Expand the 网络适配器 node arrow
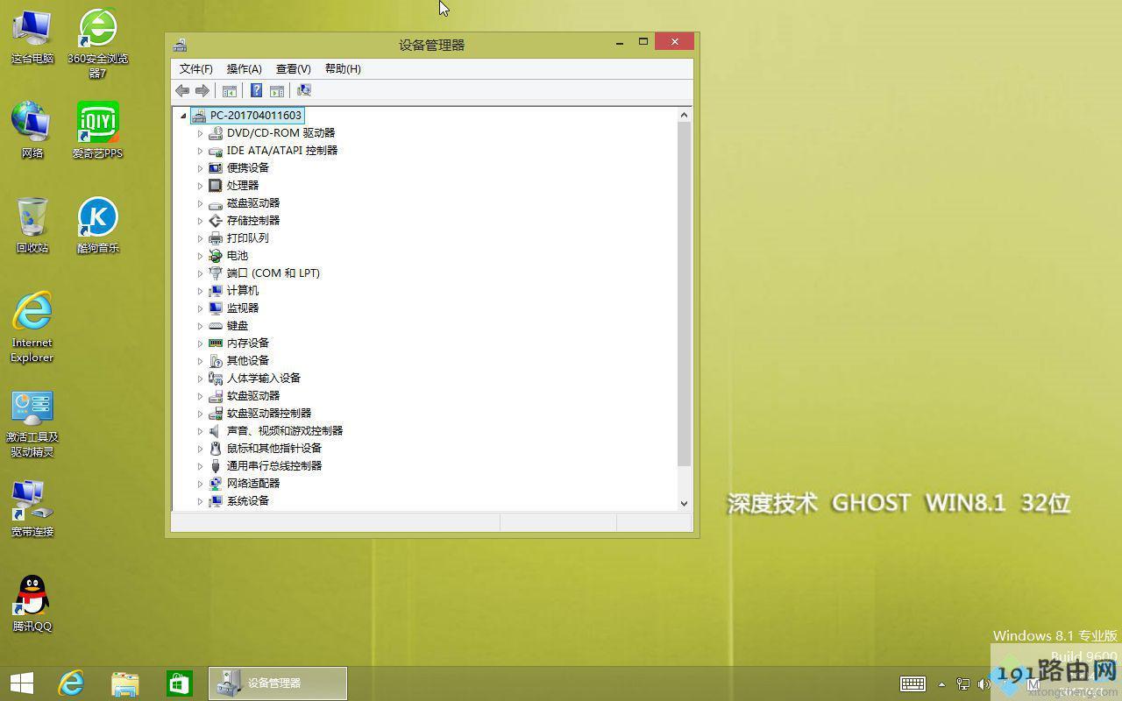 pyautogui.click(x=200, y=484)
